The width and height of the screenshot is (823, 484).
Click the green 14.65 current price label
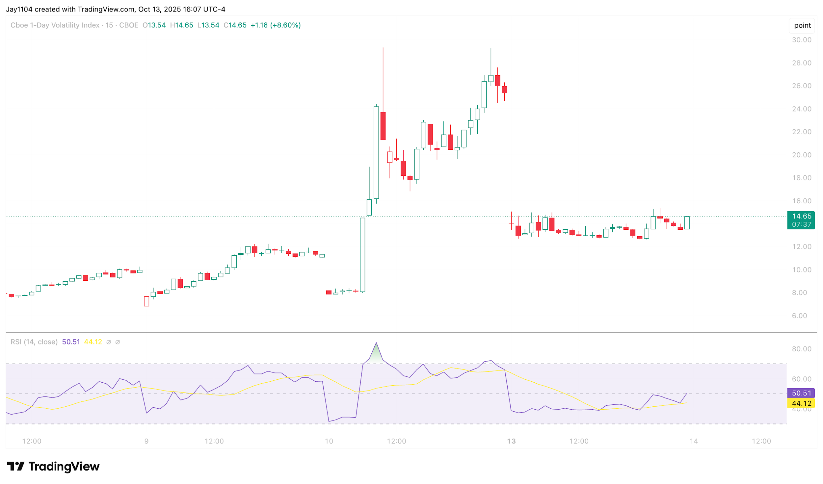pos(801,217)
